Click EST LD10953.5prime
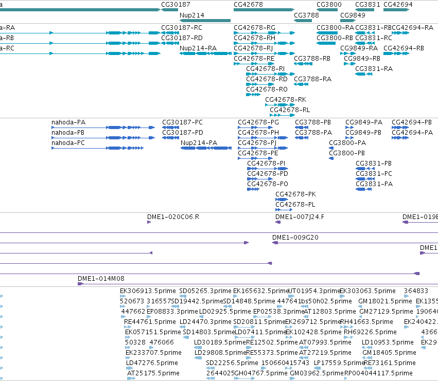Viewport: 438px width, 381px height. [x=388, y=342]
